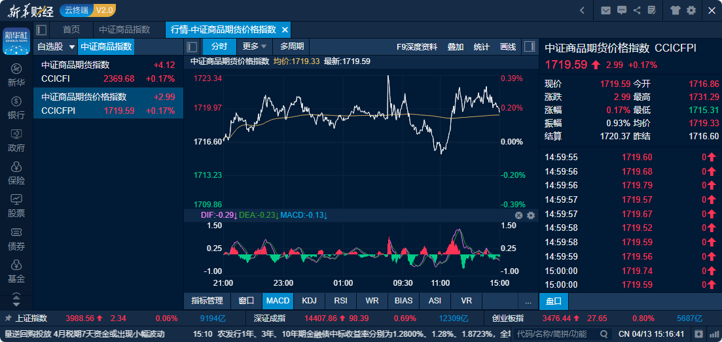The width and height of the screenshot is (722, 342).
Task: Expand the 更多 chart period dropdown
Action: (255, 46)
